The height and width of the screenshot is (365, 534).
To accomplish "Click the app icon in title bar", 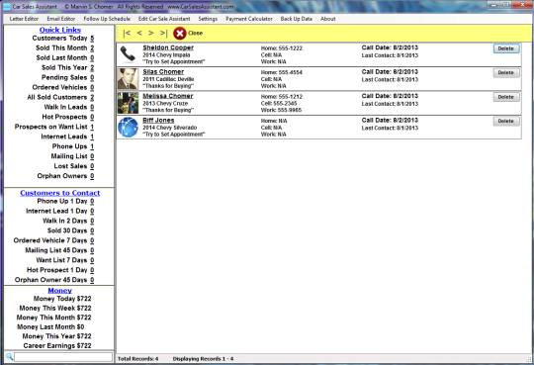I will [7, 7].
